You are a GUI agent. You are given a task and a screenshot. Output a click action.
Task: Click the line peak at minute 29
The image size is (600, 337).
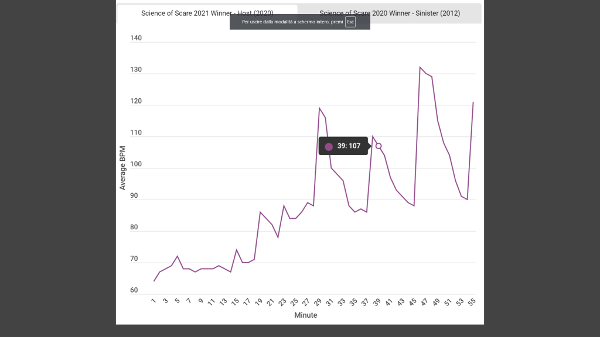(319, 108)
